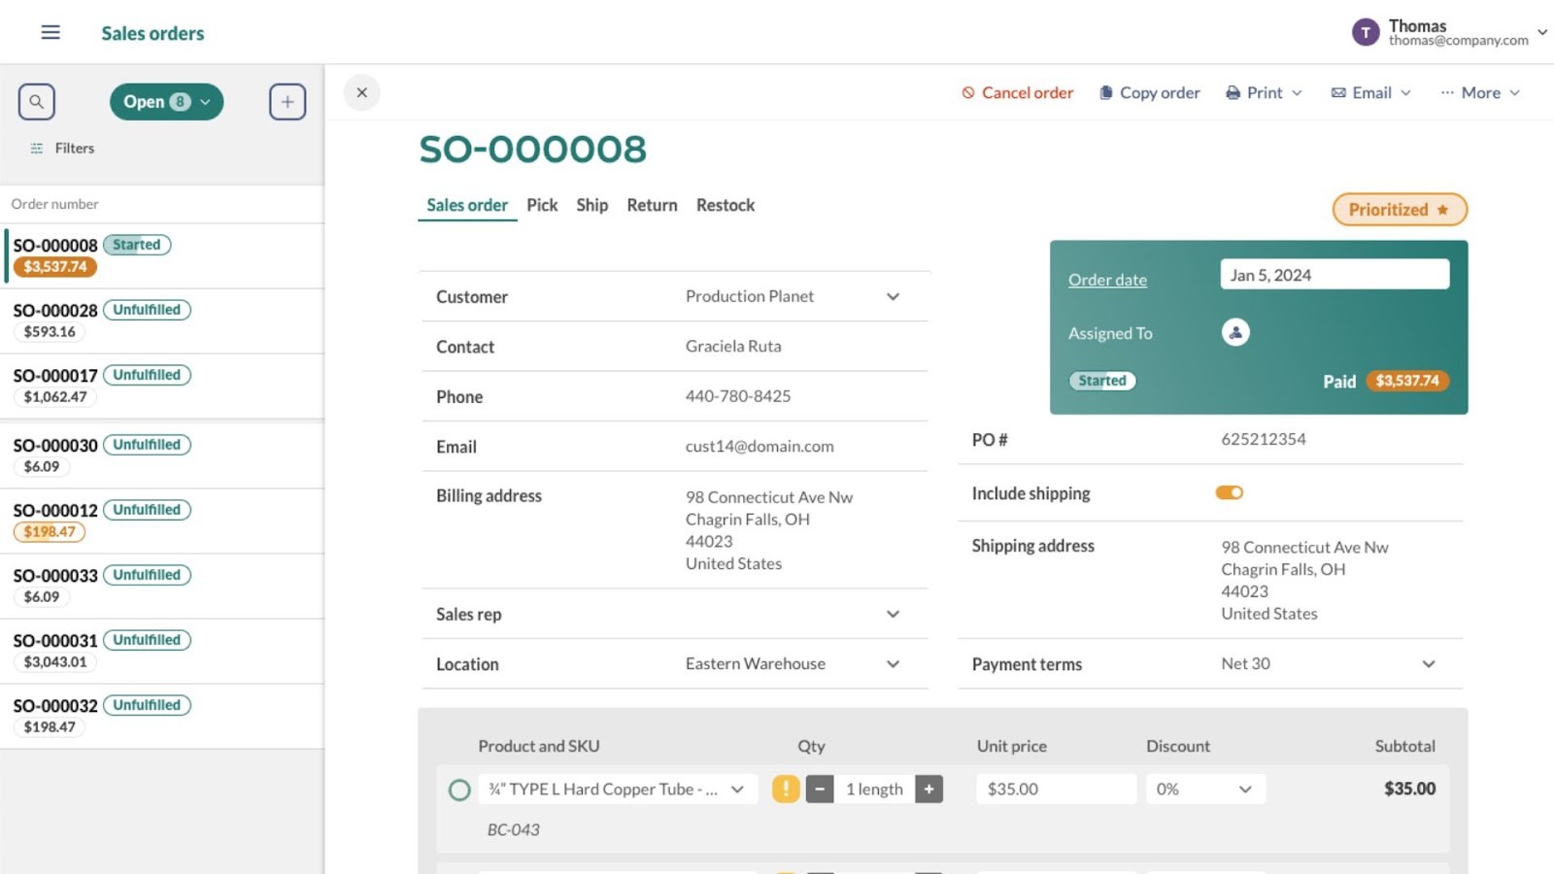Click the Email order icon

[1340, 92]
